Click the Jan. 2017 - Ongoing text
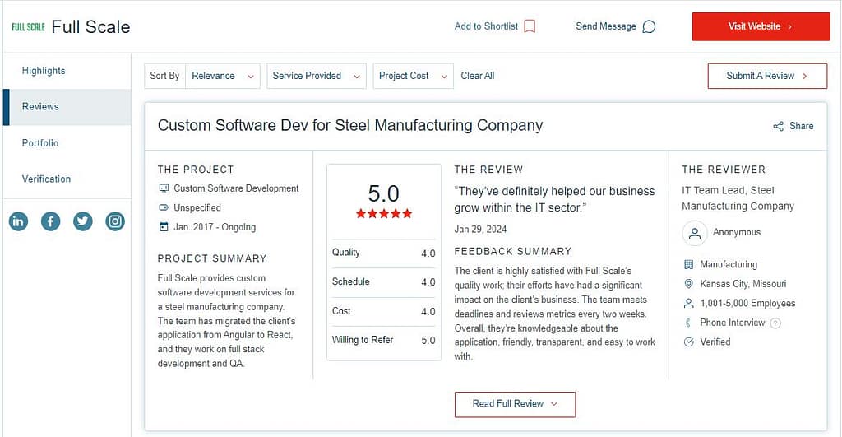 point(215,227)
